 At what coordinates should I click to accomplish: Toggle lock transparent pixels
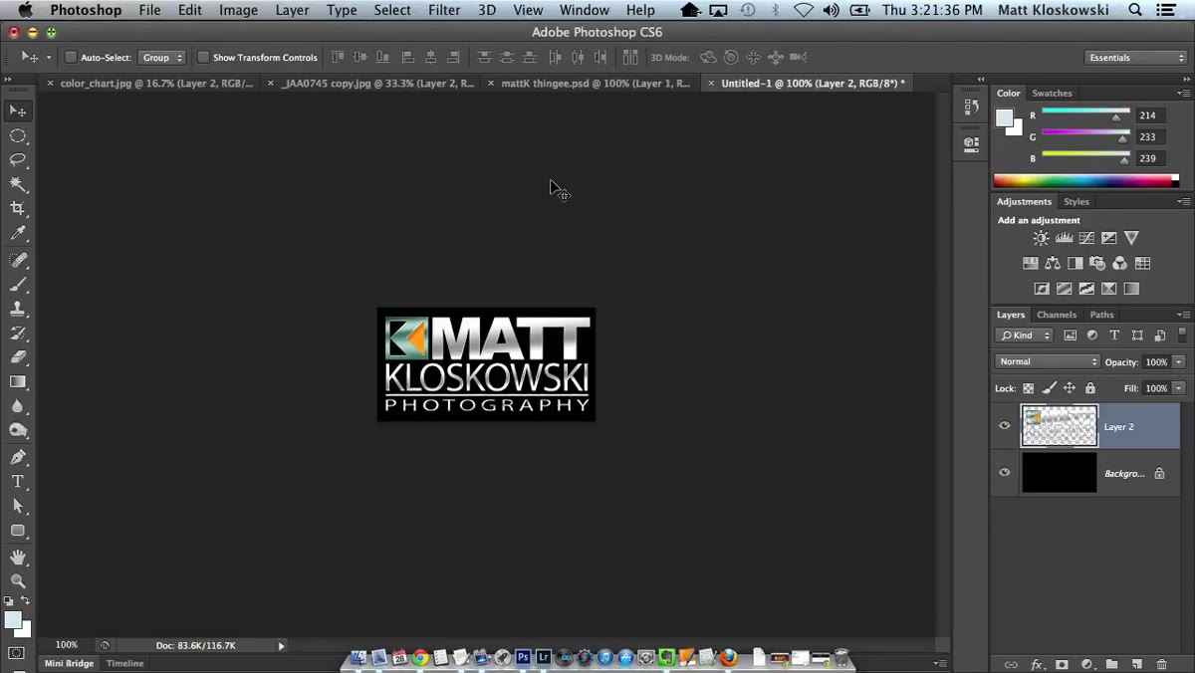tap(1029, 388)
